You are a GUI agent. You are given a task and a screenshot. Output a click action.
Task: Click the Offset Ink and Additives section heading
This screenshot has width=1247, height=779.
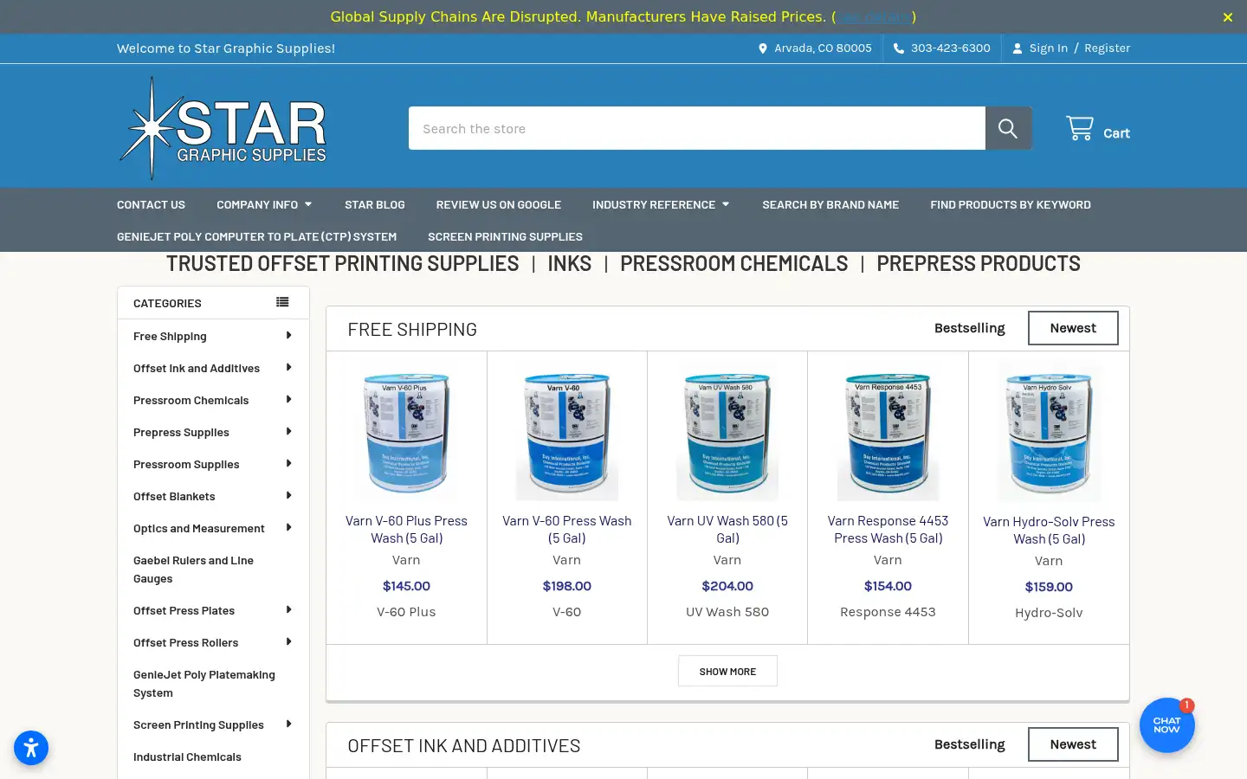[464, 745]
